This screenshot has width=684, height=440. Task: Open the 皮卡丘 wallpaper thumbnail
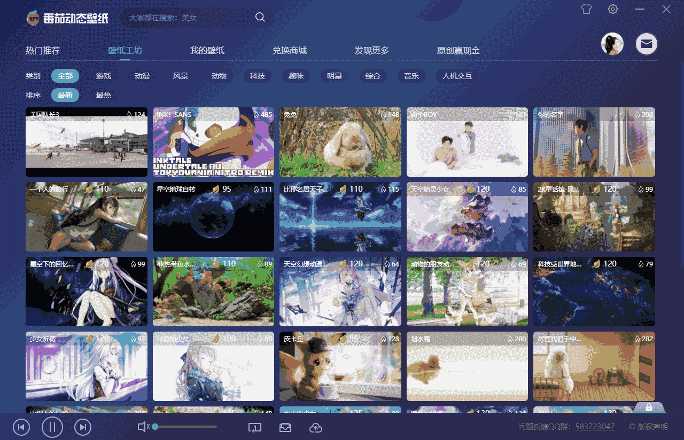340,366
